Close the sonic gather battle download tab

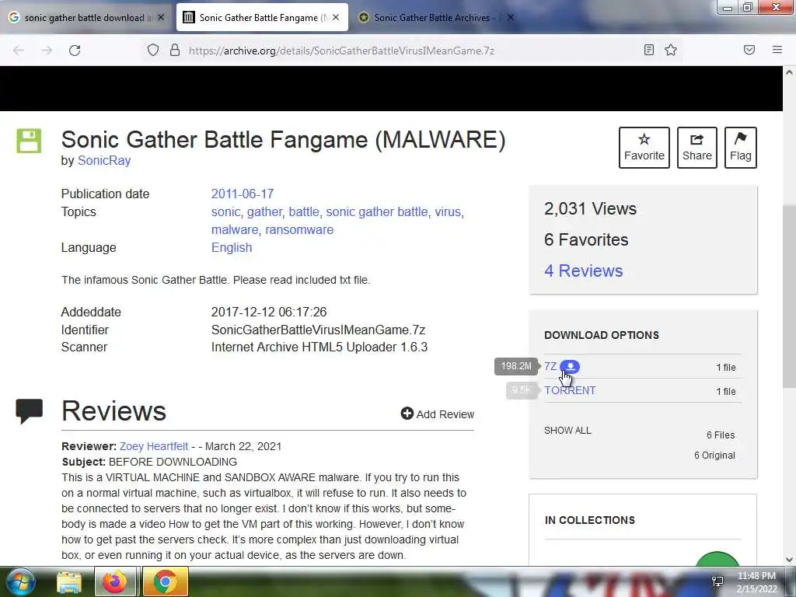coord(161,17)
